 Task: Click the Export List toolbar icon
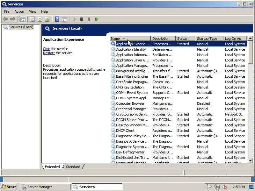click(x=47, y=19)
